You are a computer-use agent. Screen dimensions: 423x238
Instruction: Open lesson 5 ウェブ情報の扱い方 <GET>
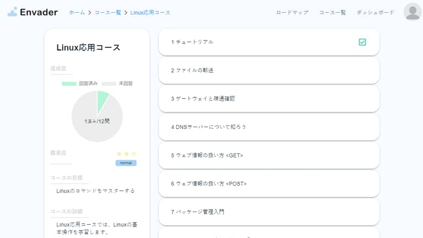pos(269,155)
